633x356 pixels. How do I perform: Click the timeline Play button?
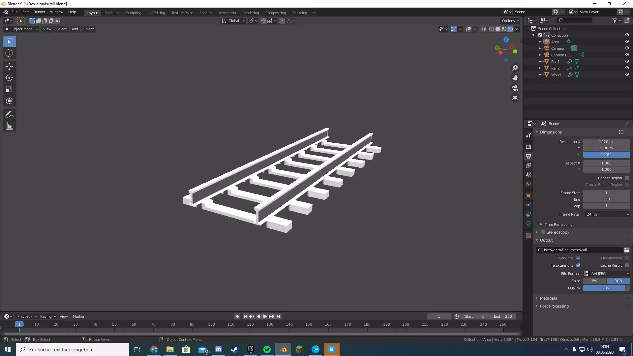coord(265,316)
